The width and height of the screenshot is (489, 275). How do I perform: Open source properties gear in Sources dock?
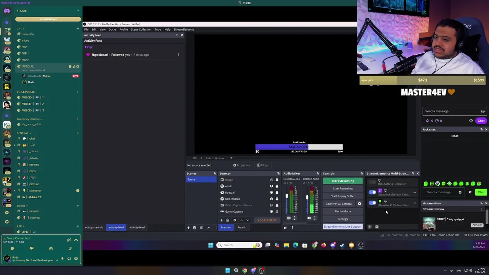[x=235, y=220]
